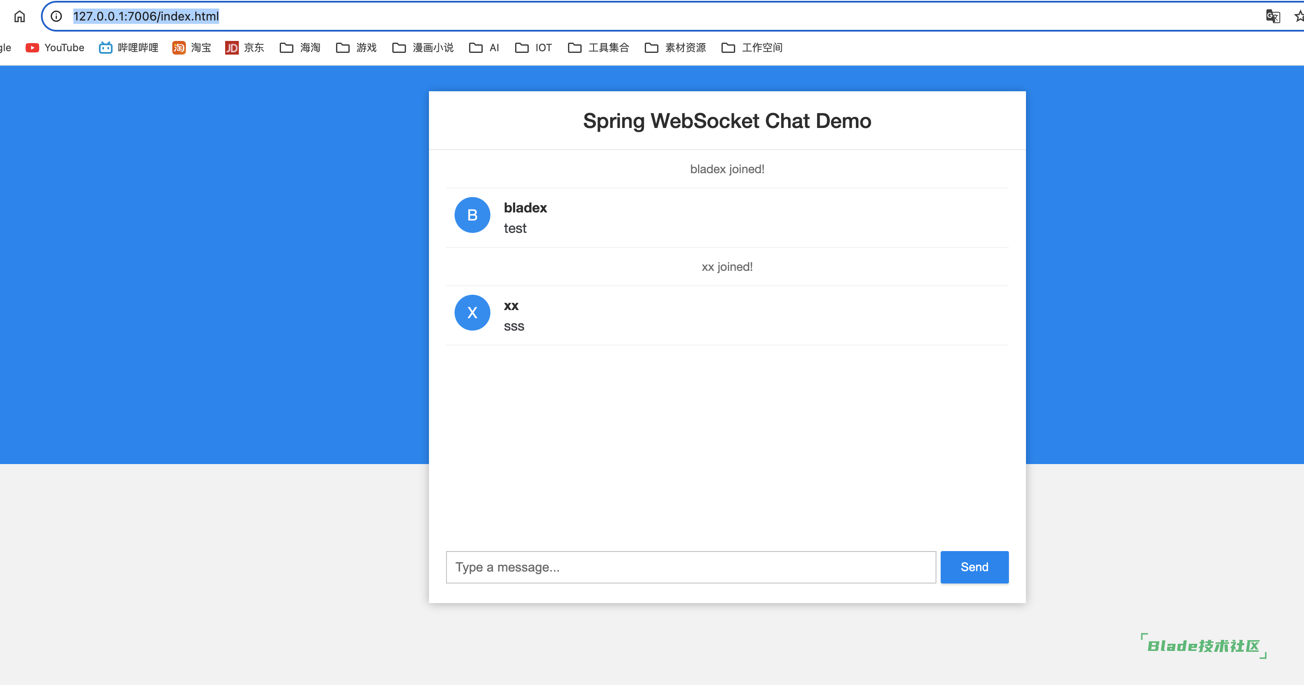The width and height of the screenshot is (1304, 685).
Task: Open the 素材资源 bookmark folder
Action: point(675,48)
